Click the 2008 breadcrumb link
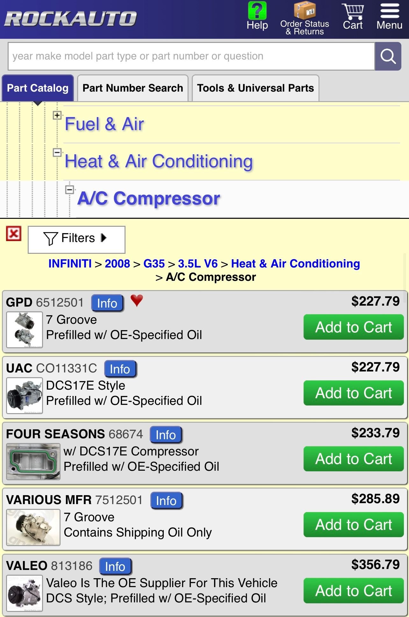 [117, 264]
